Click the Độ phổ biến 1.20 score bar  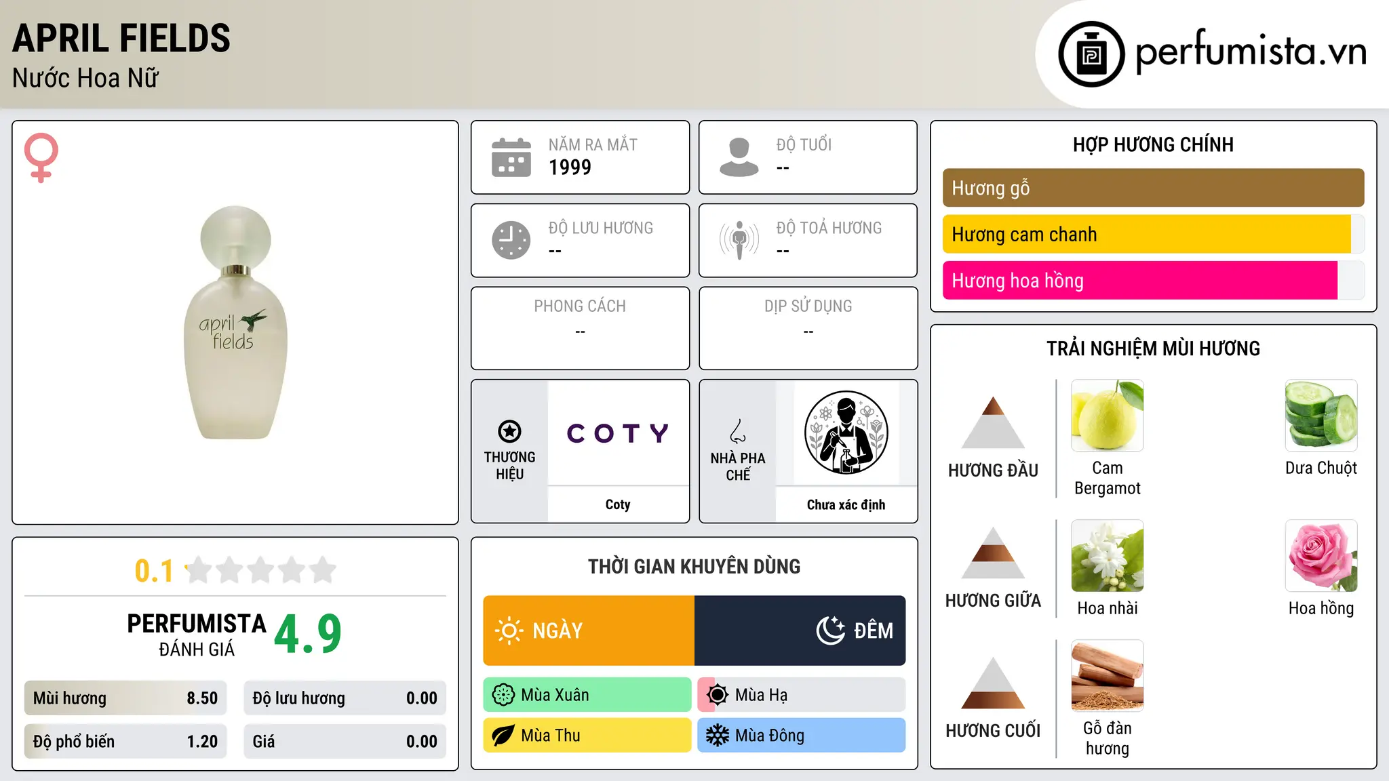[125, 742]
